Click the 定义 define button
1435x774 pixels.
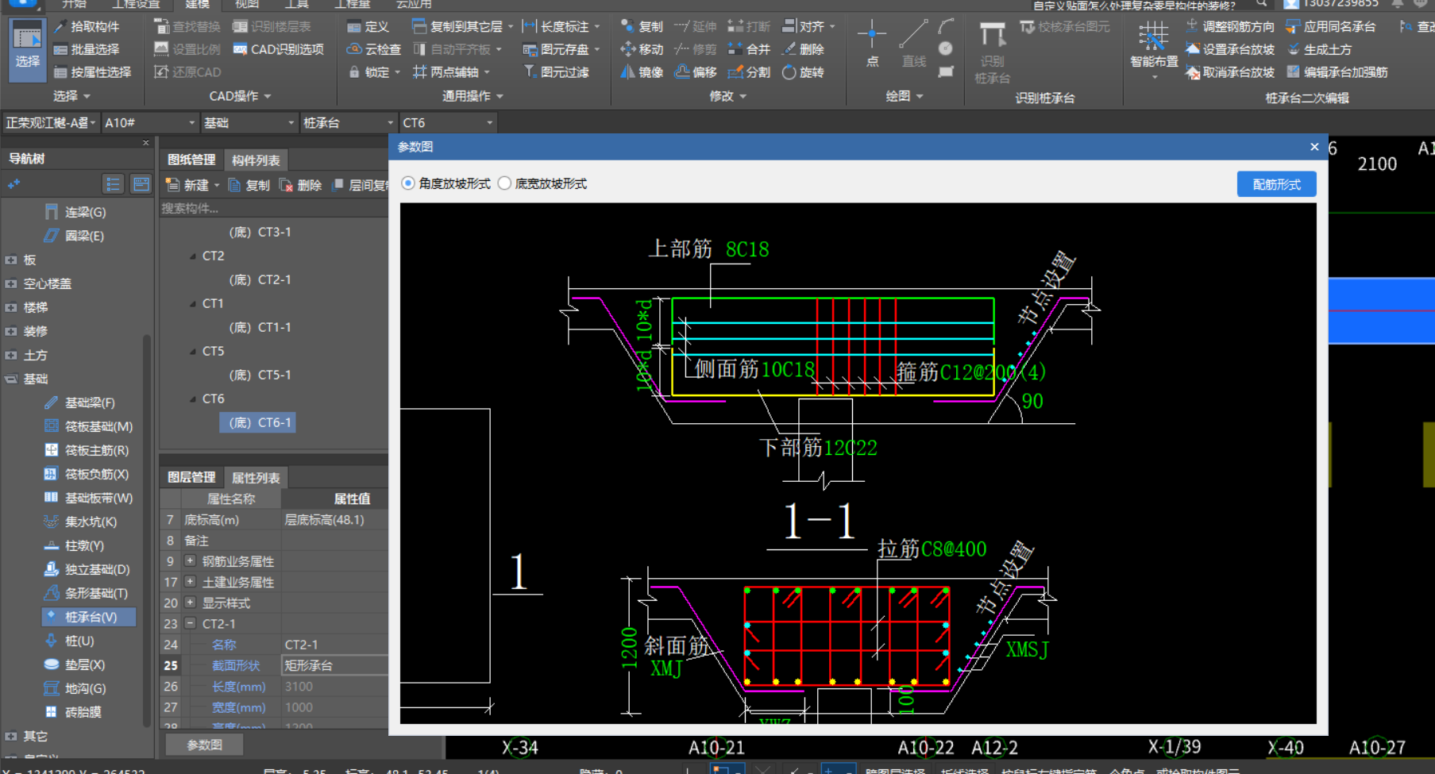368,26
